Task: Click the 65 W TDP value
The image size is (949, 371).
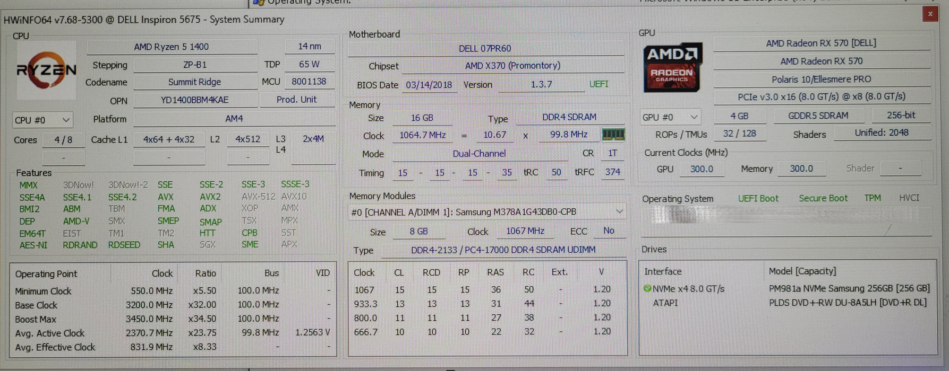Action: click(309, 64)
